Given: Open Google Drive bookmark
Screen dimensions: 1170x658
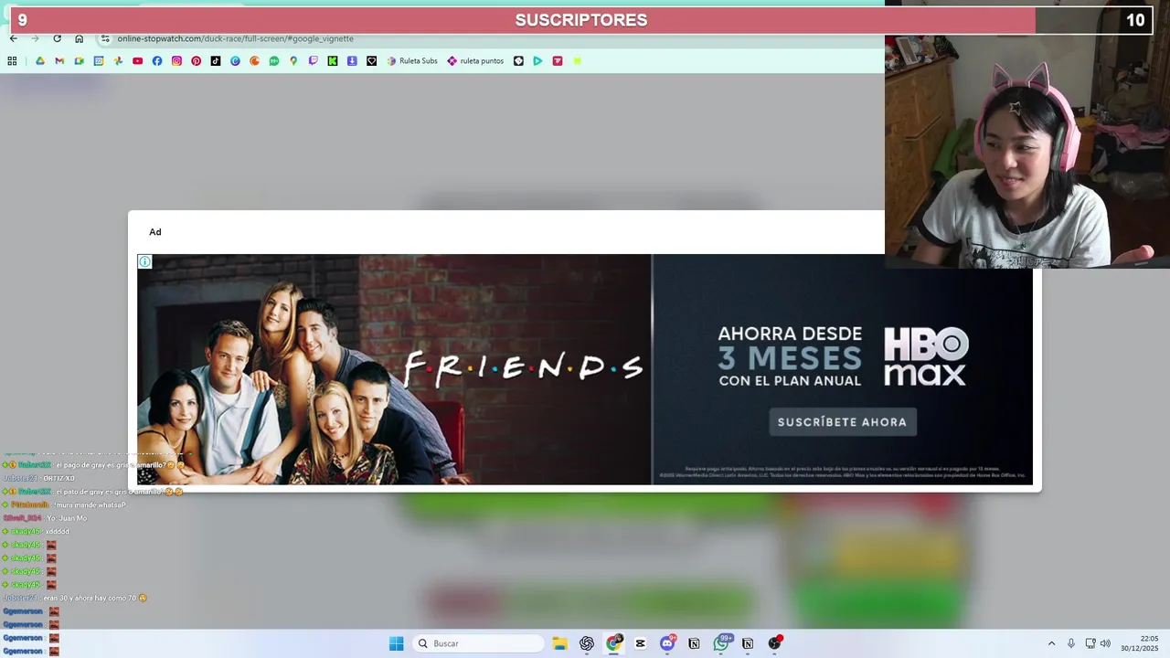Looking at the screenshot, I should click(39, 61).
